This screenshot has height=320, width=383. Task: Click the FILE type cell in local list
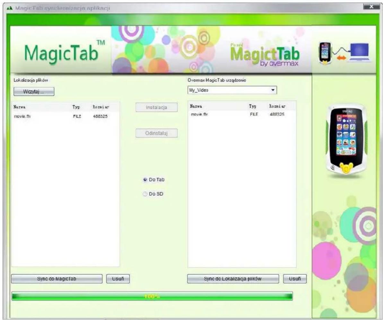click(77, 116)
